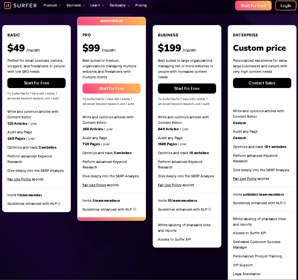Open Fair Use Policy link in Enterprise plan
Viewport: 298px width, 280px height.
coord(245,179)
